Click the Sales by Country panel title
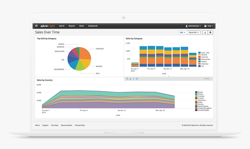 coord(45,80)
